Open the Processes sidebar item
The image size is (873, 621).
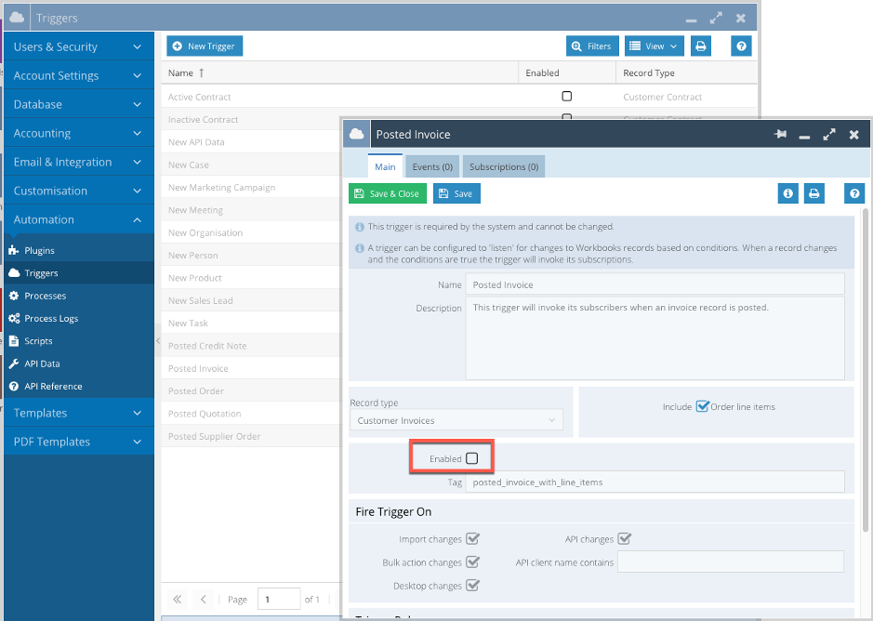coord(46,295)
